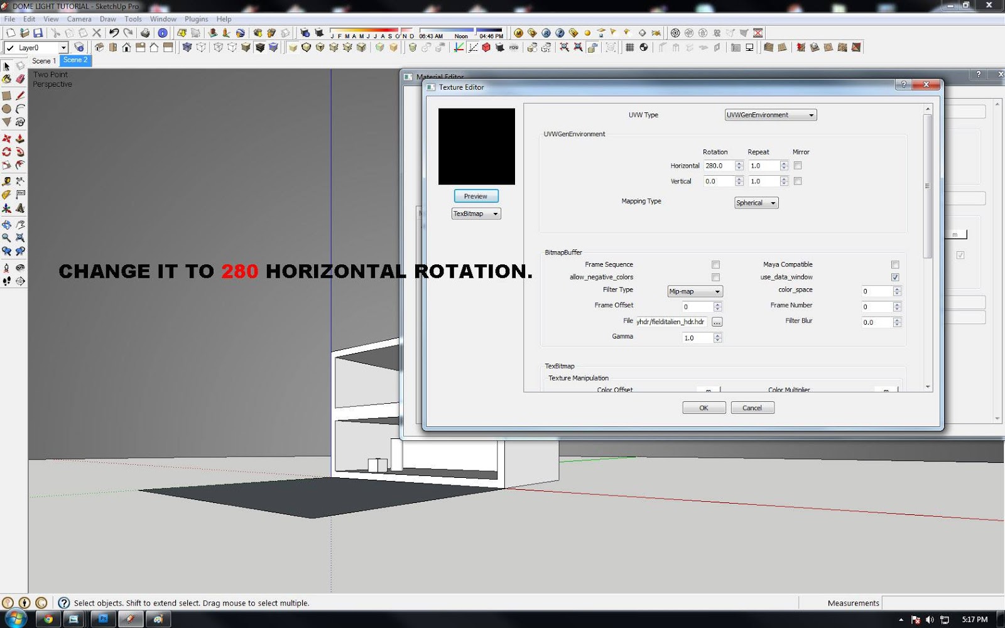Open the Plugins menu
The width and height of the screenshot is (1005, 628).
[196, 19]
